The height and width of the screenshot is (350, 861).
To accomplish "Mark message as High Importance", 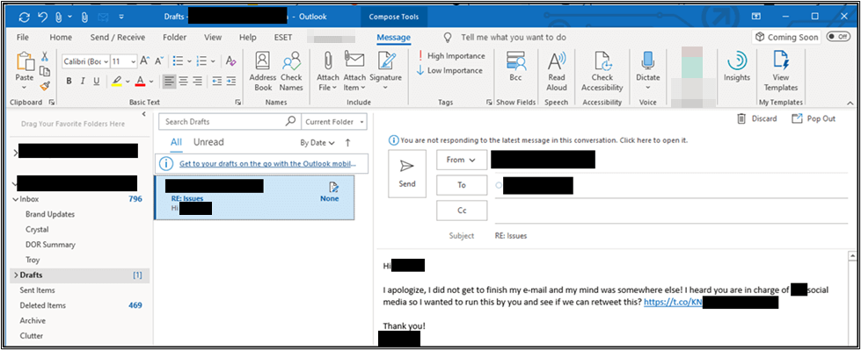I will pos(451,56).
